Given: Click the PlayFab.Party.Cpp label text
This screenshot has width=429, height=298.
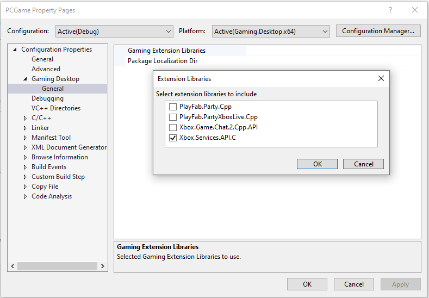Looking at the screenshot, I should pyautogui.click(x=206, y=107).
